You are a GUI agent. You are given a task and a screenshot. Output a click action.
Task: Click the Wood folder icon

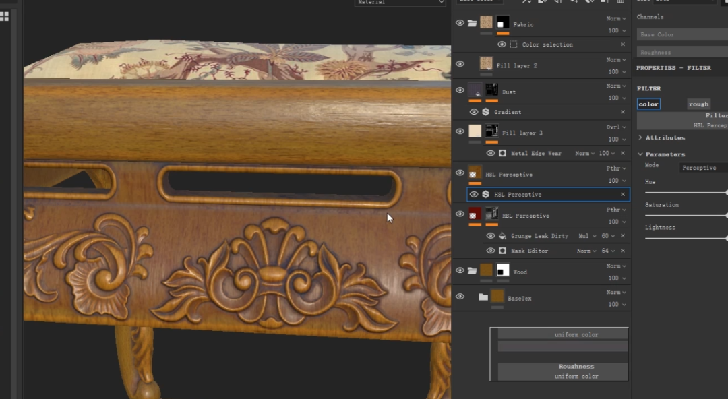(x=472, y=271)
